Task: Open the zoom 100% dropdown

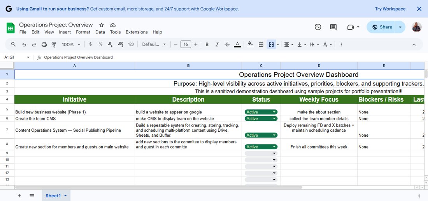Action: (71, 44)
